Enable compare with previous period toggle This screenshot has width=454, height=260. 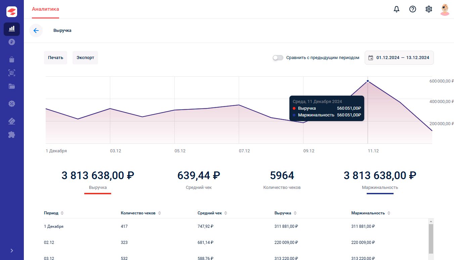(278, 58)
